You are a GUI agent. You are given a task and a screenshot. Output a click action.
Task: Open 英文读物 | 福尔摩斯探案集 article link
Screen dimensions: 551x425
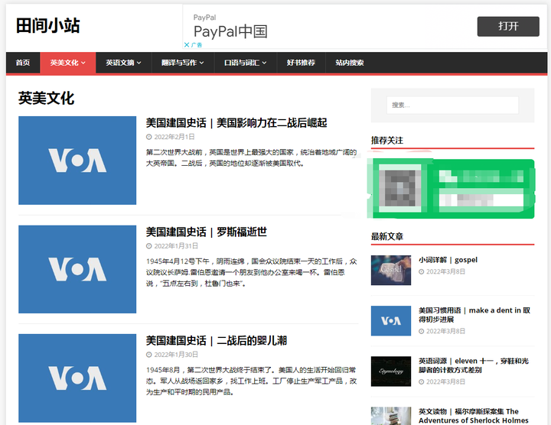[x=474, y=416]
